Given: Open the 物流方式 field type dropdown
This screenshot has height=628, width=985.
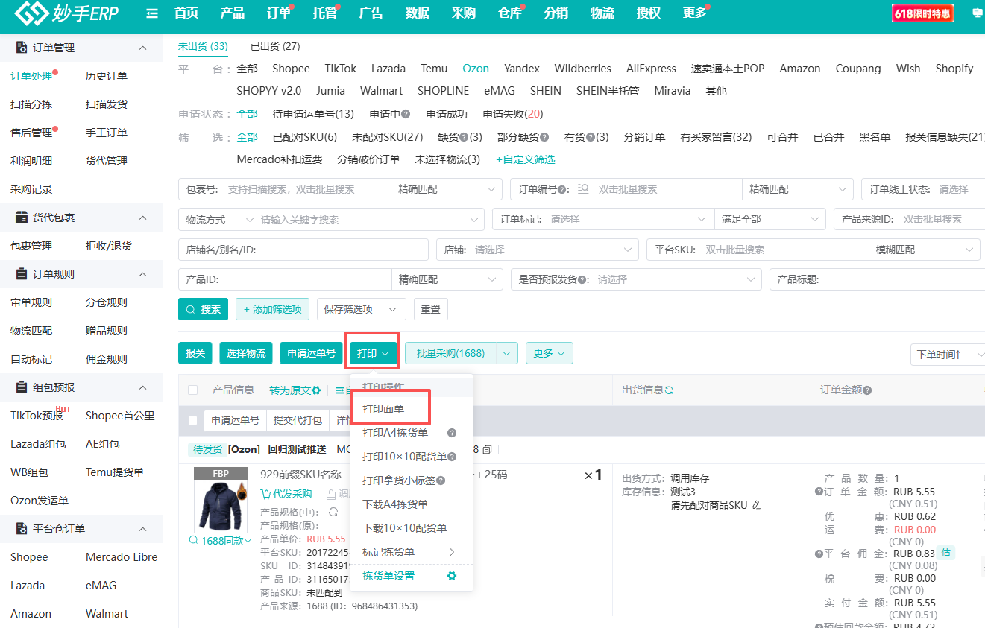Looking at the screenshot, I should tap(221, 220).
